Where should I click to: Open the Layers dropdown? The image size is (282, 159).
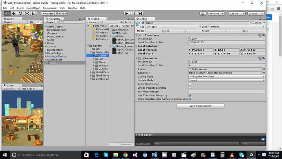click(237, 13)
